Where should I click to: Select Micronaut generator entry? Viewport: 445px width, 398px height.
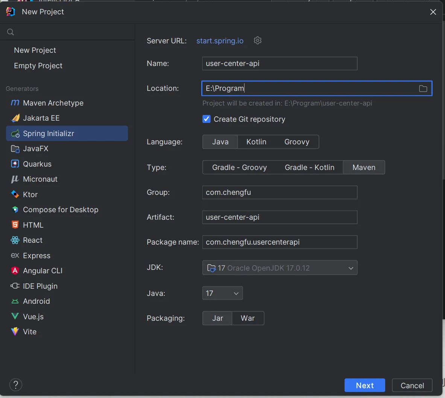tap(67, 179)
